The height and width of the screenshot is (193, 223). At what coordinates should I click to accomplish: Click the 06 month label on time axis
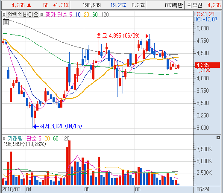(138, 190)
